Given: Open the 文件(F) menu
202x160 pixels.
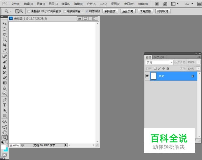Looking at the screenshot, I should [16, 4].
